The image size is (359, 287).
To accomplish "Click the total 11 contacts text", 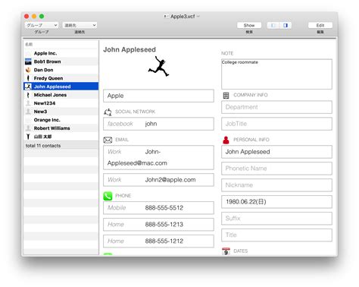I will [x=43, y=146].
